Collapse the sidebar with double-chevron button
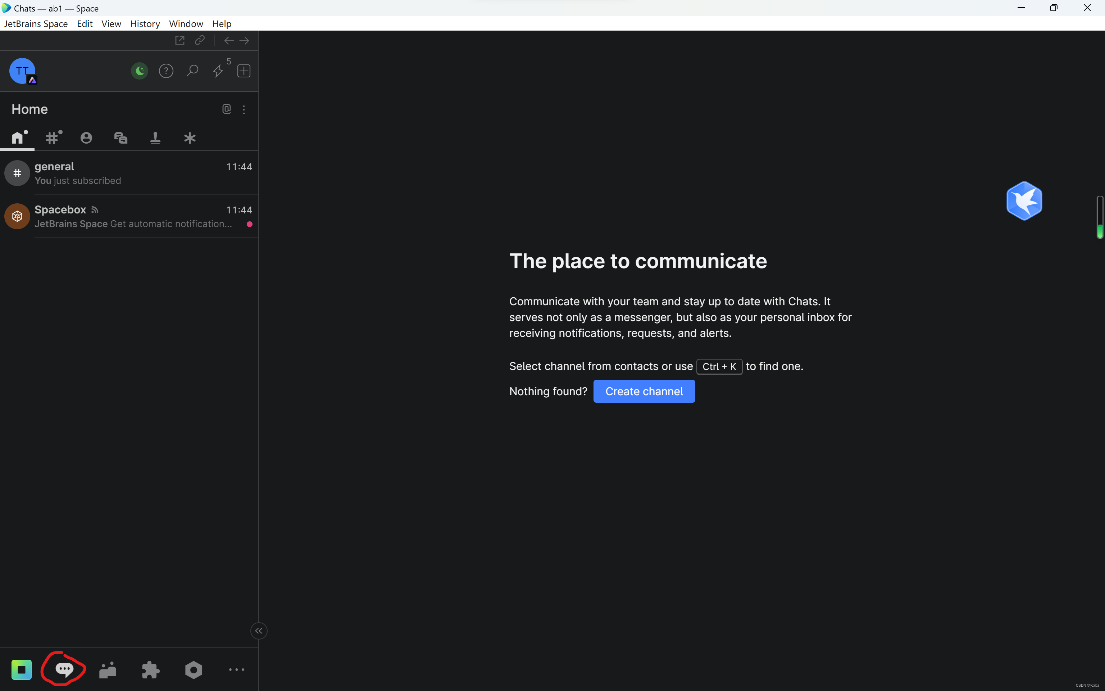The height and width of the screenshot is (691, 1105). (259, 631)
